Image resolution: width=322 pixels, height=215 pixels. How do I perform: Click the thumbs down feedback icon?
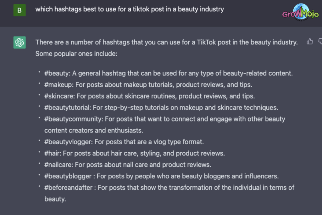pyautogui.click(x=320, y=41)
